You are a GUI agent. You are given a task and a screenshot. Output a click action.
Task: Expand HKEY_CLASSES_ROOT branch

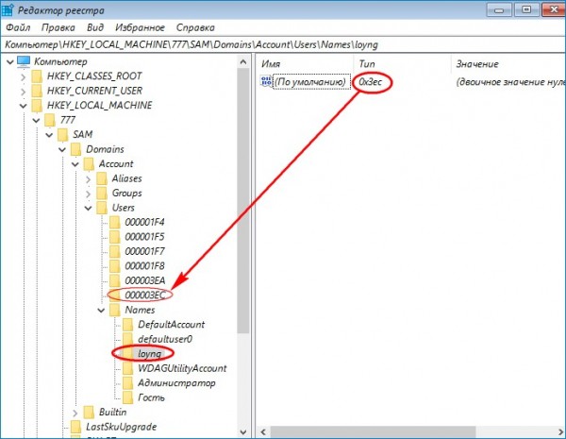pos(23,77)
